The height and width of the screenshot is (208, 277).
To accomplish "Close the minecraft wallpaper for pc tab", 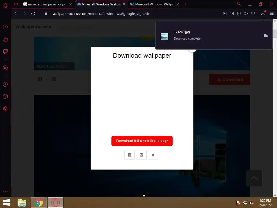I will 71,4.
